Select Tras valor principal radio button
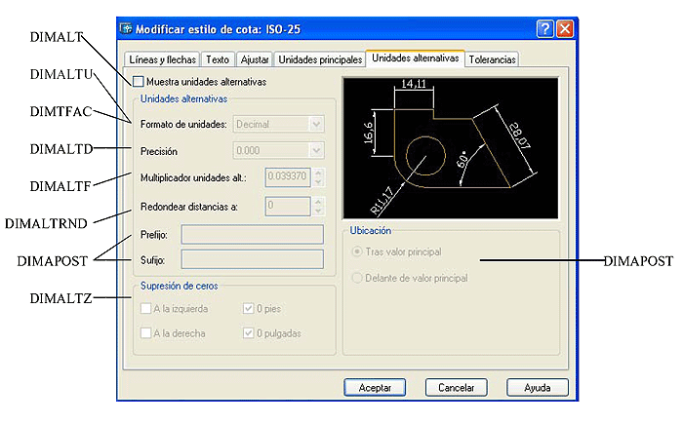This screenshot has width=683, height=424. 357,251
